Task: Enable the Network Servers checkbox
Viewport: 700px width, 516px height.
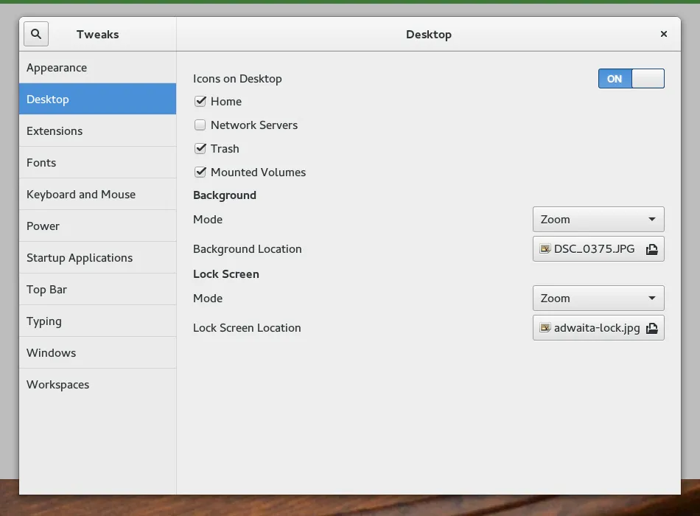Action: (200, 125)
